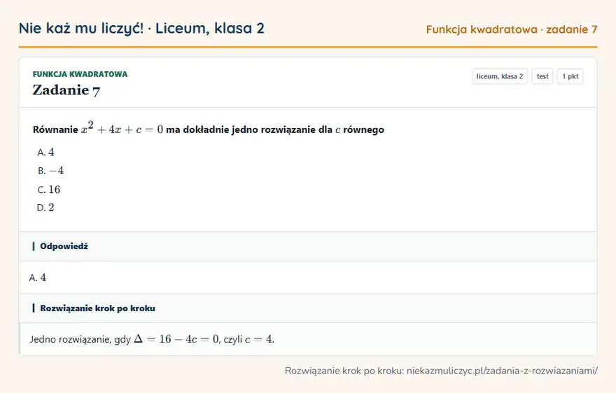616x393 pixels.
Task: Click the 'Zadanie 7' heading
Action: click(66, 90)
